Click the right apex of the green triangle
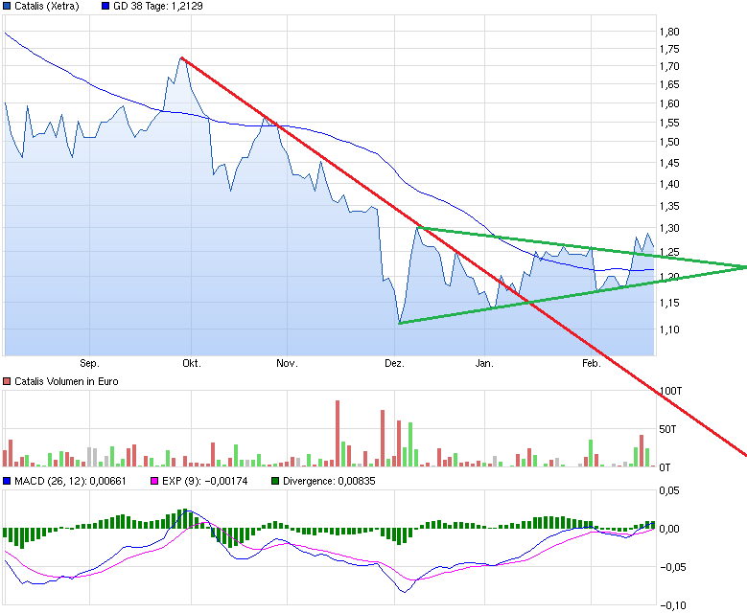This screenshot has height=613, width=747. pos(744,266)
